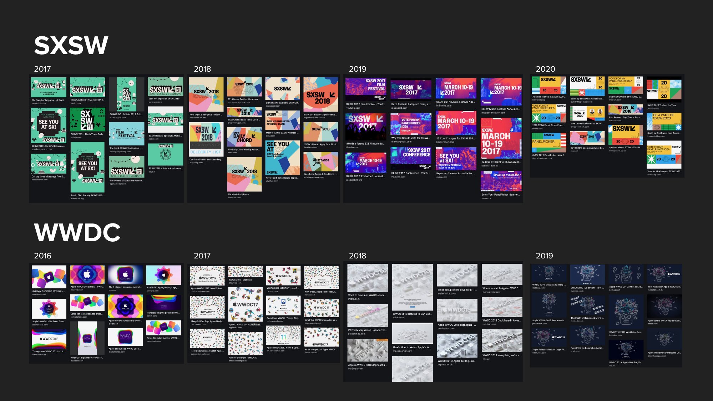Screen dimensions: 713x401
Task: Open the 'SXSW 2019 - Sol Life Showcase' thumbnail
Action: click(x=49, y=126)
